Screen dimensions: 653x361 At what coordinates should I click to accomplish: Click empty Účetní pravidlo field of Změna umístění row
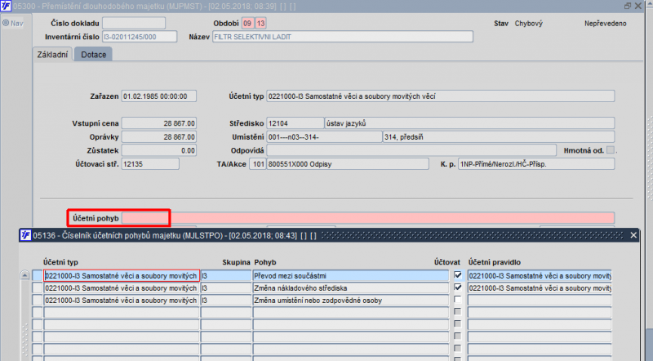(540, 300)
